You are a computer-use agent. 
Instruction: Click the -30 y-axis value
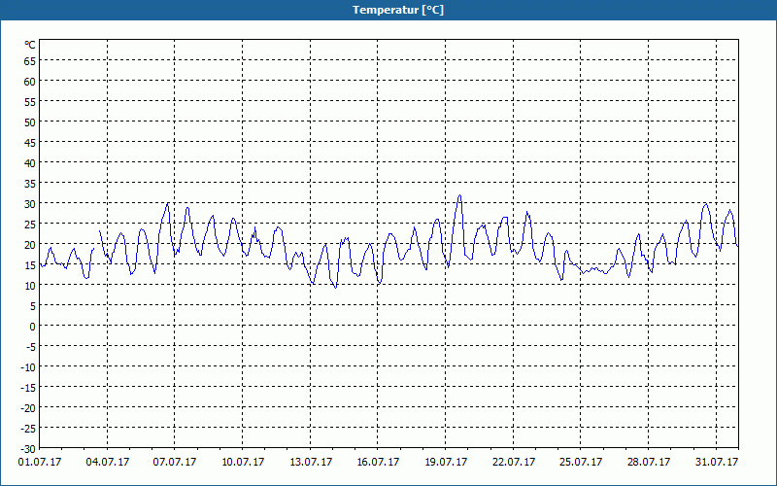click(x=28, y=449)
